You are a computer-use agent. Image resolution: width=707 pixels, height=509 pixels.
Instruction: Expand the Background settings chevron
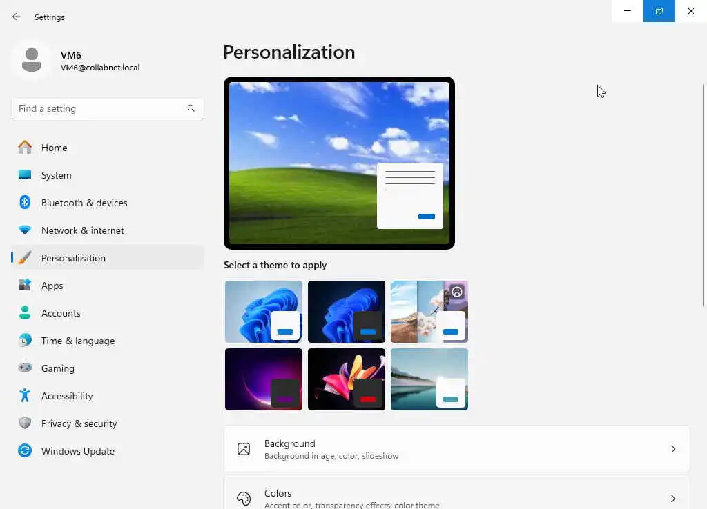pos(672,449)
